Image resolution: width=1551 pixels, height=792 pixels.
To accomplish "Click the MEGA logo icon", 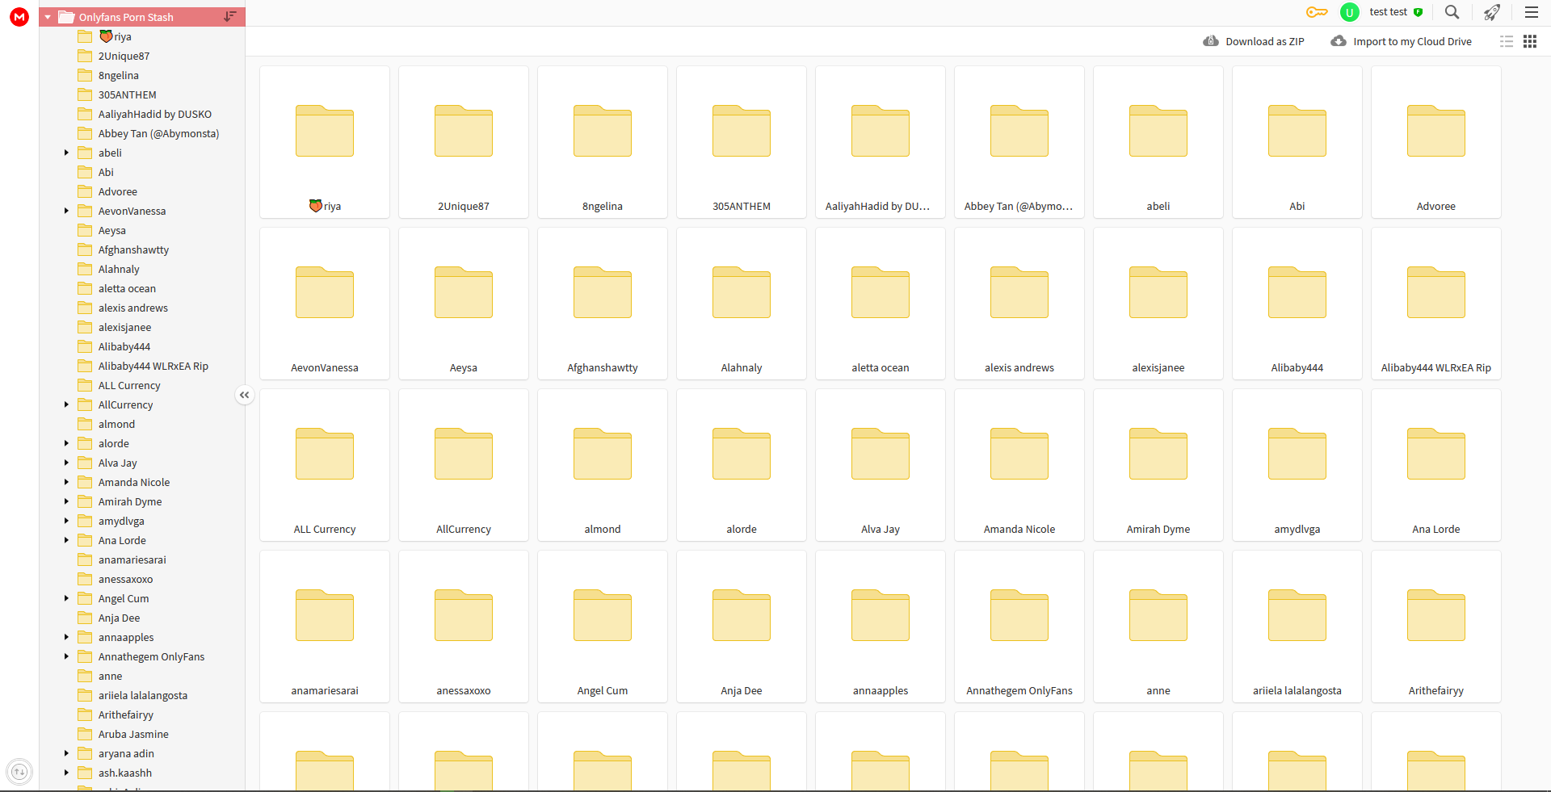I will pyautogui.click(x=19, y=16).
